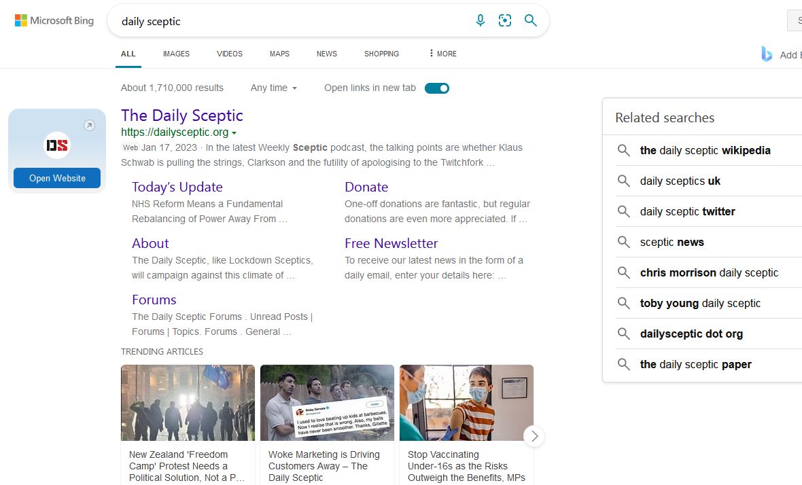Open The Daily Sceptic result title
802x485 pixels.
click(182, 115)
